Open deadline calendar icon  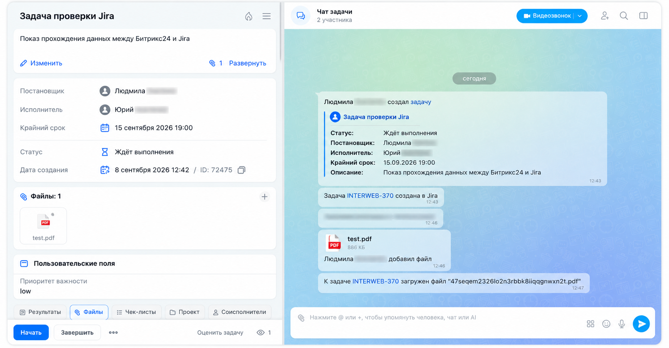(105, 128)
